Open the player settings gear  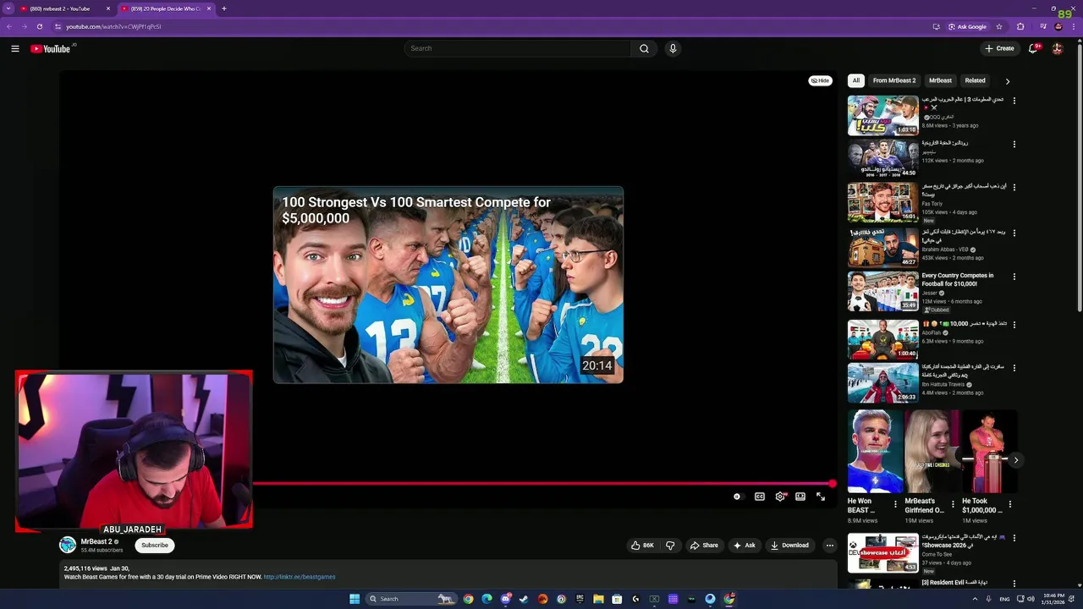pos(780,497)
